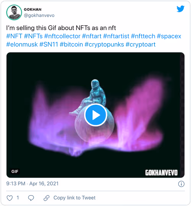The width and height of the screenshot is (191, 206).
Task: Open the 9:13 PM Apr 16 timestamp
Action: point(32,183)
